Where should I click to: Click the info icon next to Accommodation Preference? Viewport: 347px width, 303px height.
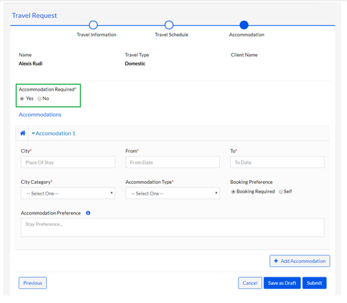88,213
